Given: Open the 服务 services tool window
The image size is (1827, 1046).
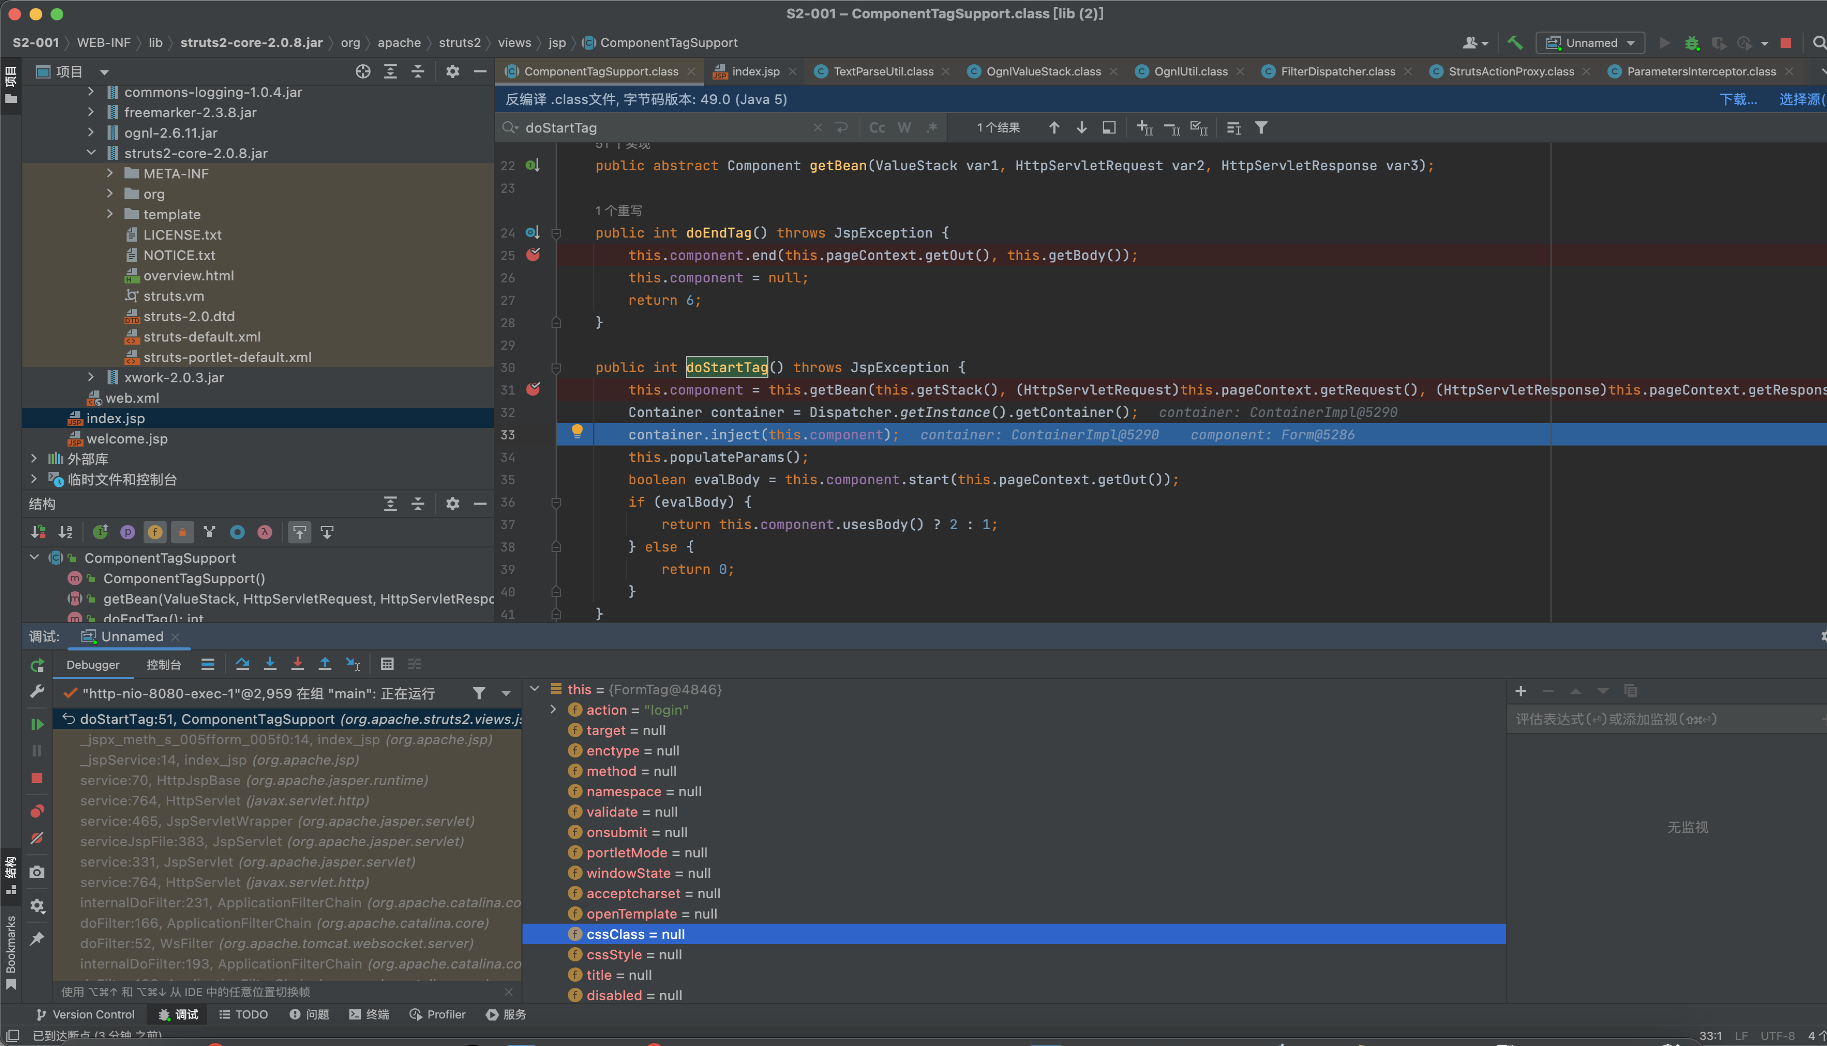Looking at the screenshot, I should [507, 1014].
